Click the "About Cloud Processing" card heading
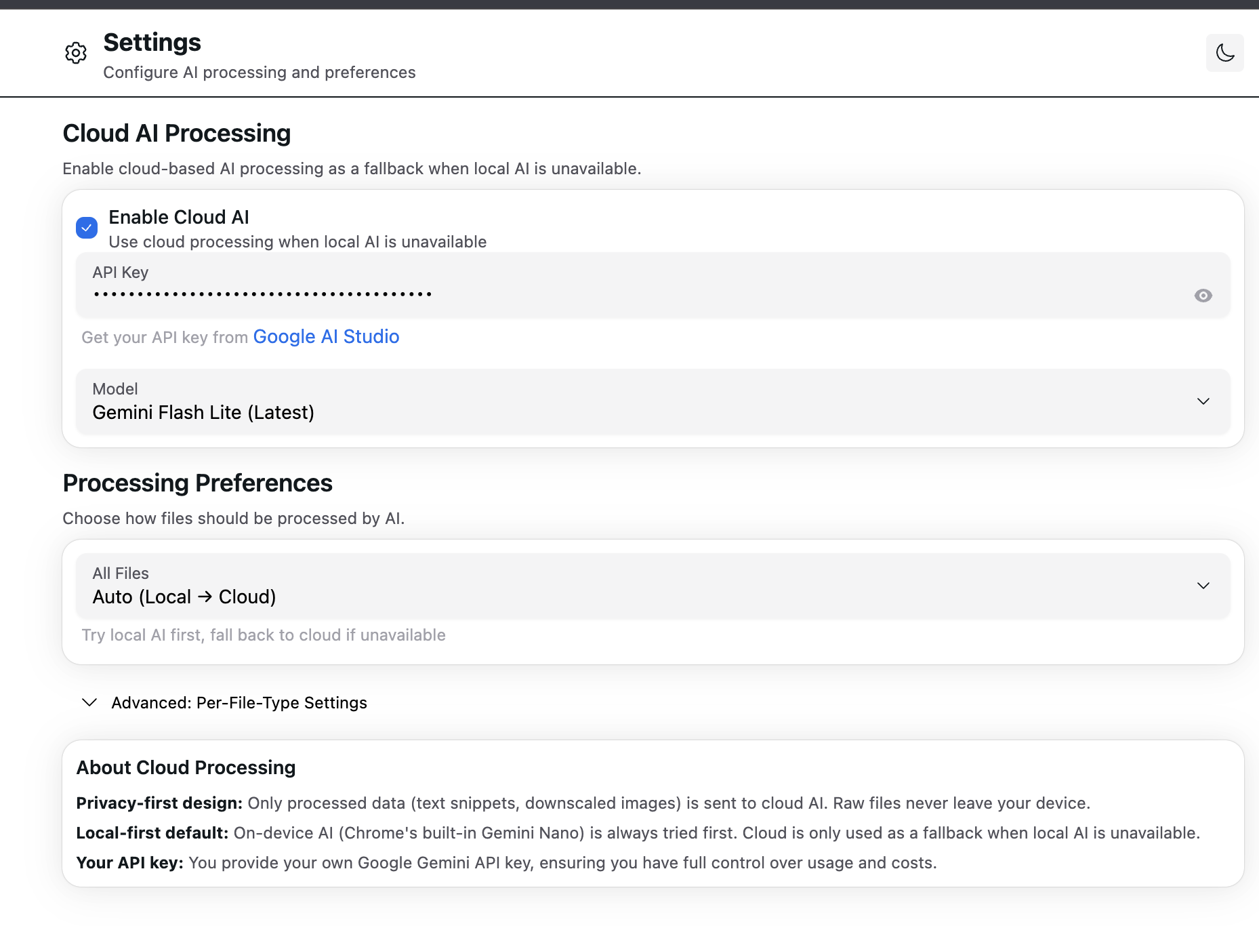This screenshot has height=926, width=1259. click(x=186, y=767)
